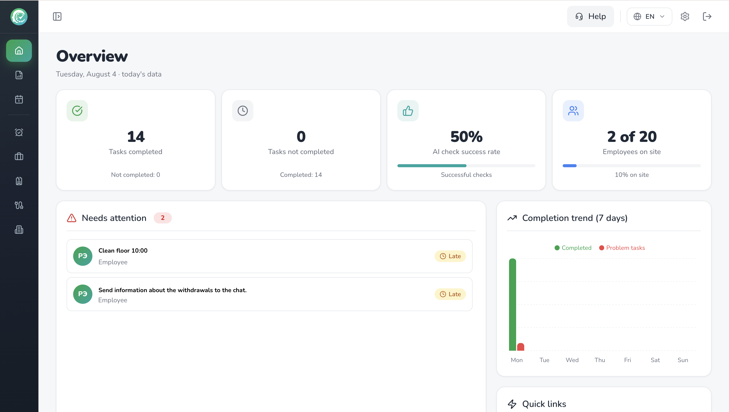Click the Successful checks text
This screenshot has height=412, width=729.
coord(466,175)
